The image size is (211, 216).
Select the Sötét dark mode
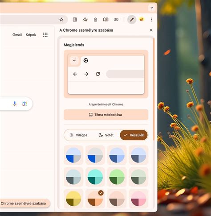106,135
